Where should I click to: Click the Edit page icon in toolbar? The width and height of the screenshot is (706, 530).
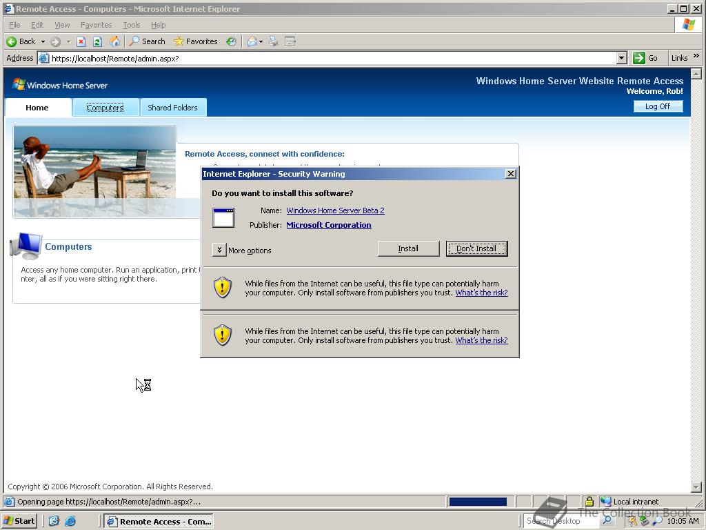pyautogui.click(x=290, y=41)
